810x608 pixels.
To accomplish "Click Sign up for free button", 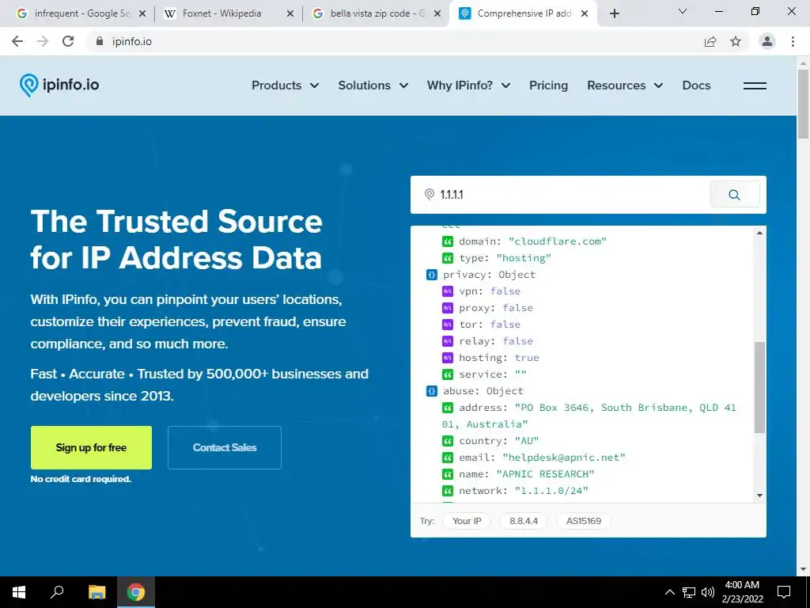I will [91, 448].
